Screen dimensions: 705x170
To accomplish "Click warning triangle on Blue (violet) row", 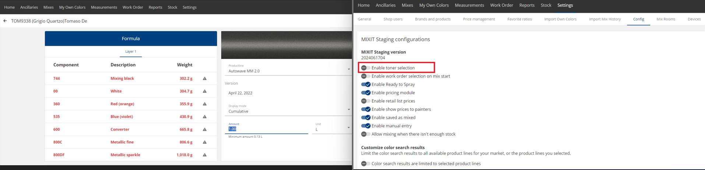I will 205,117.
